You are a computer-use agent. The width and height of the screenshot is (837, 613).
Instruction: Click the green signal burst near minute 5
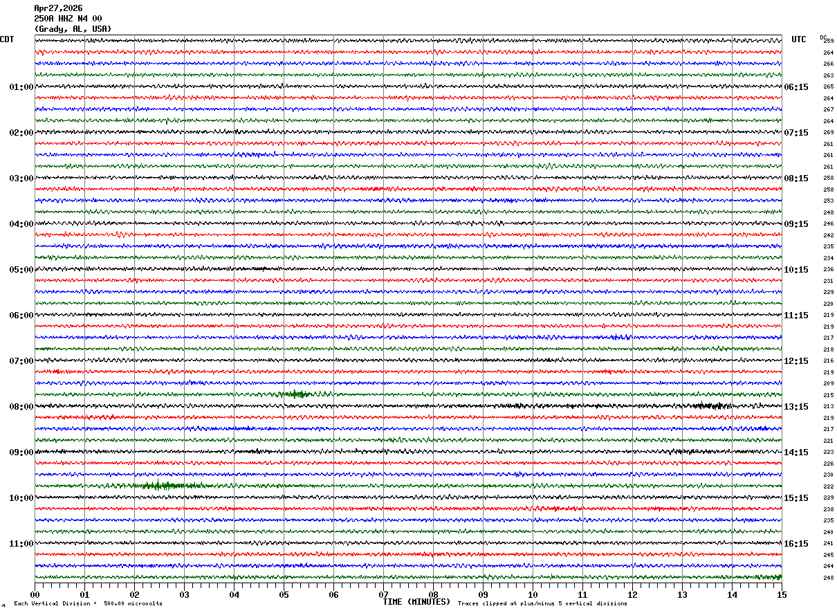pos(296,394)
